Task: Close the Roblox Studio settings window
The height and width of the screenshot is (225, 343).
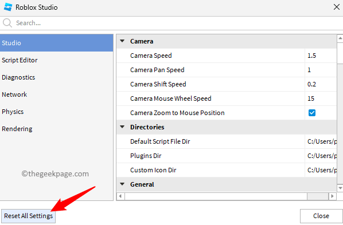Action: (337, 7)
